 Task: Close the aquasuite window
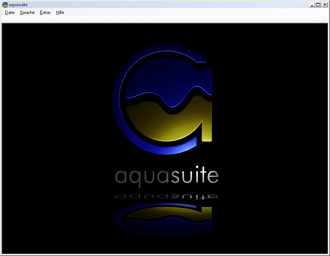coord(325,5)
